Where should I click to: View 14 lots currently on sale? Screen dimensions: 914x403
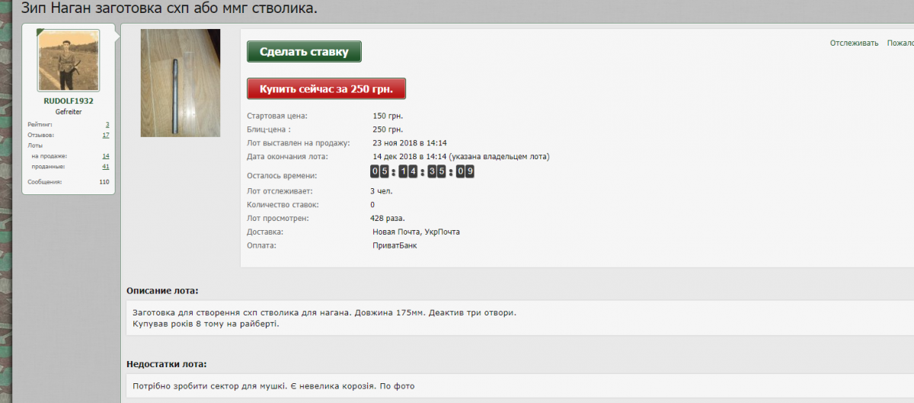click(x=106, y=155)
